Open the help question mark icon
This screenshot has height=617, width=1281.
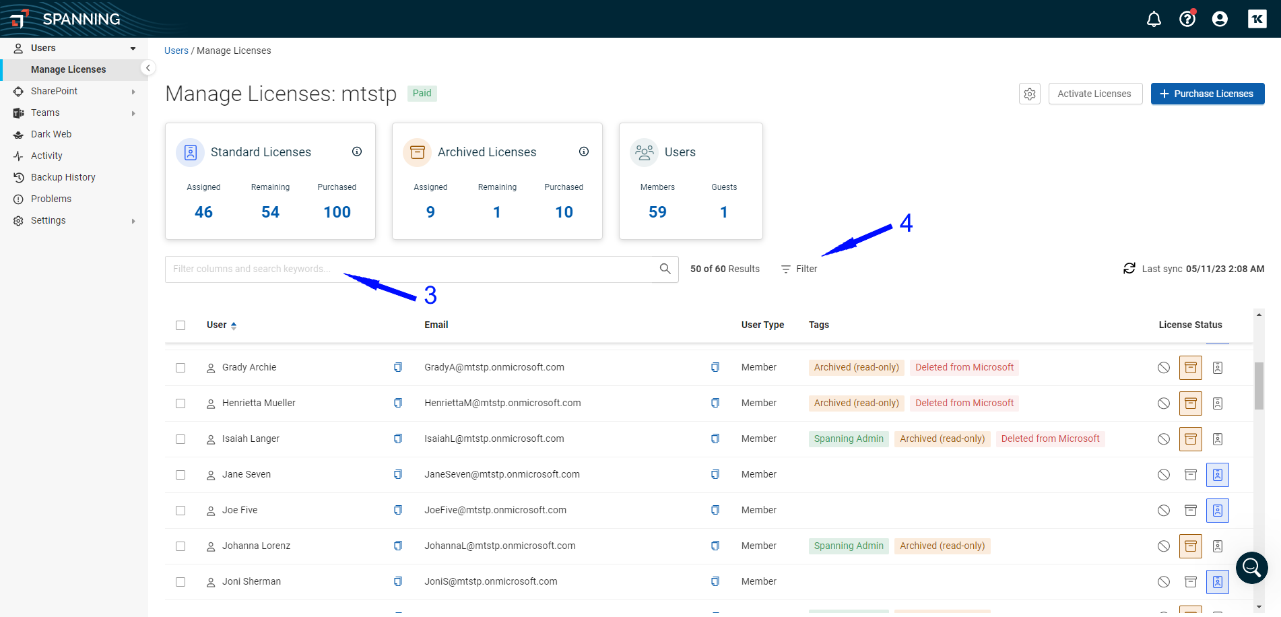click(x=1187, y=19)
